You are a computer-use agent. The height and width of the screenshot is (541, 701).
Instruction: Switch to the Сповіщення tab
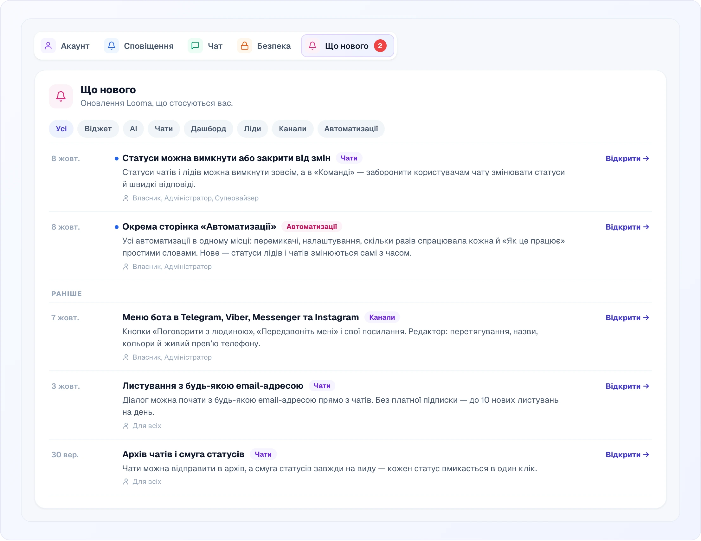tap(139, 46)
